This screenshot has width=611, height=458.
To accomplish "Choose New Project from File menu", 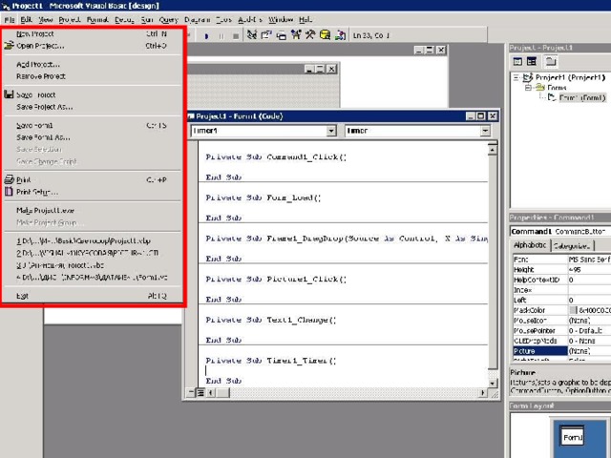I will pos(92,34).
